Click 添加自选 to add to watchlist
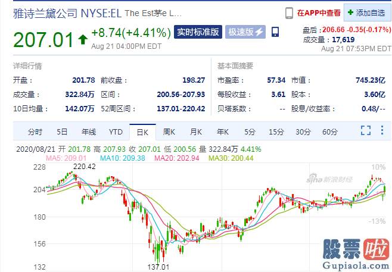 [x=367, y=12]
